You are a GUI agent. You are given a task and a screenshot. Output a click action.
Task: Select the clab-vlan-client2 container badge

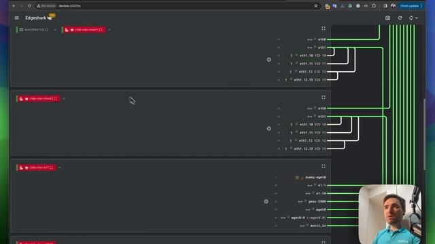coord(39,99)
